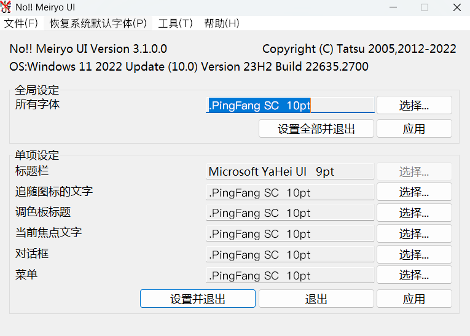The image size is (470, 336).
Task: Click 选择 button for 所有字体
Action: pyautogui.click(x=413, y=105)
